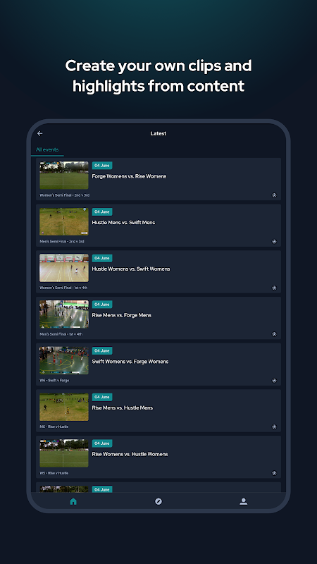
Task: Click "W6 - Swift v Forge" caption
Action: coord(54,381)
